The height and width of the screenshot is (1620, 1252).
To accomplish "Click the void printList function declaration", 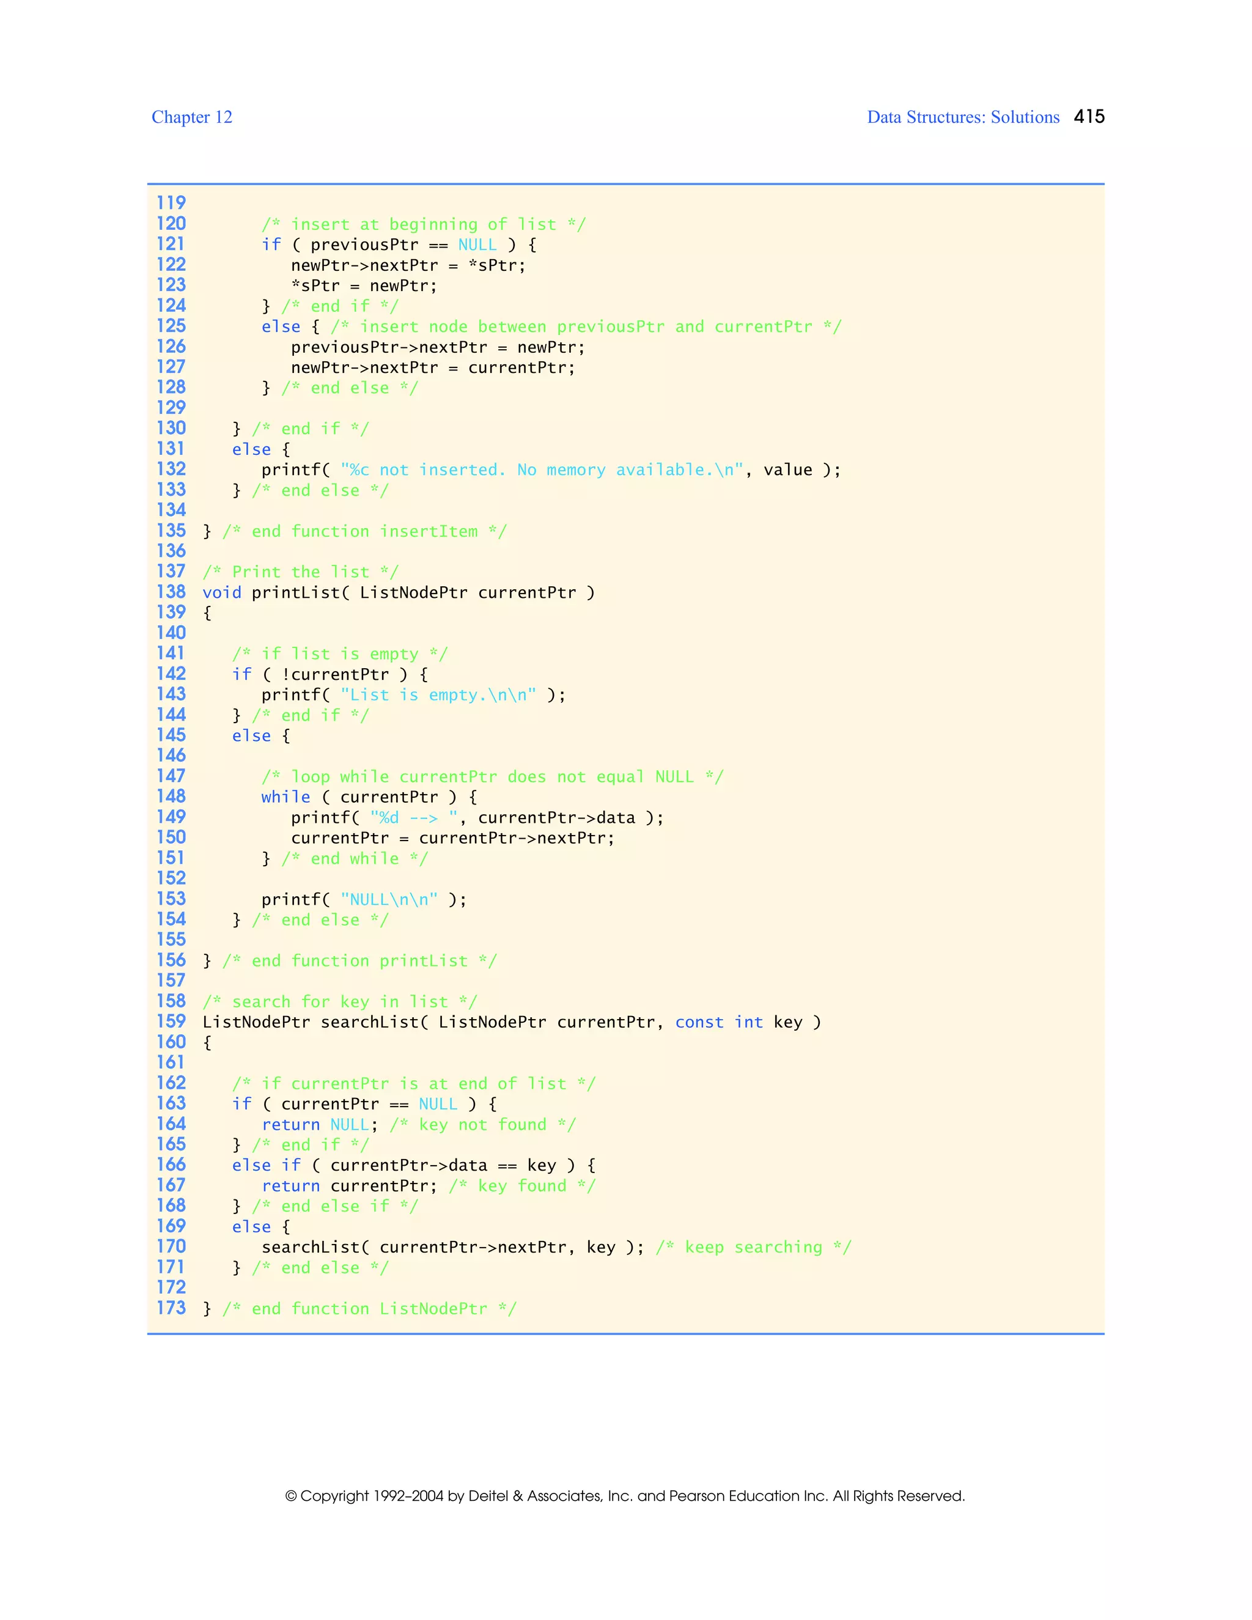I will pos(399,592).
